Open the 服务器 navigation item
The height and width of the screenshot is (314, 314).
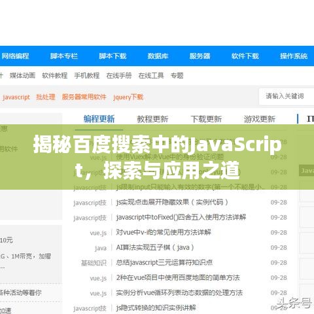pos(200,56)
